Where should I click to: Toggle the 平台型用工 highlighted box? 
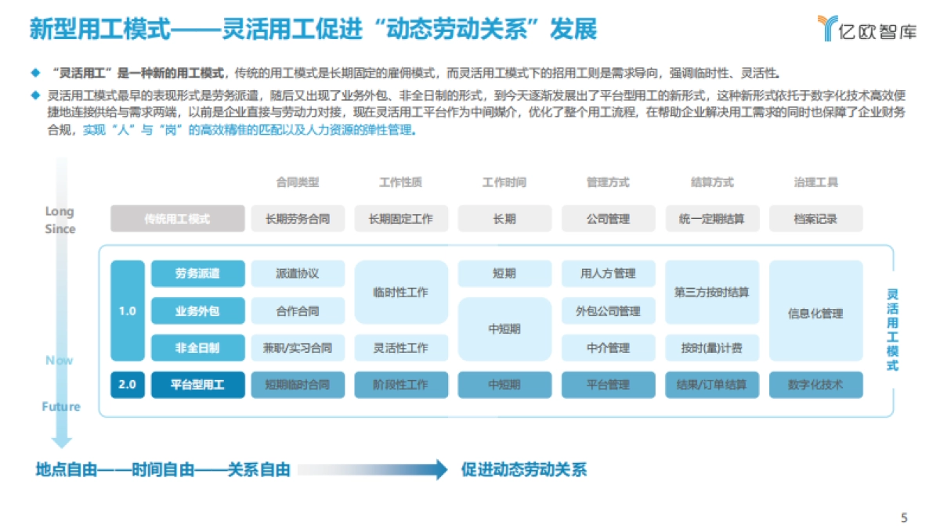(197, 385)
